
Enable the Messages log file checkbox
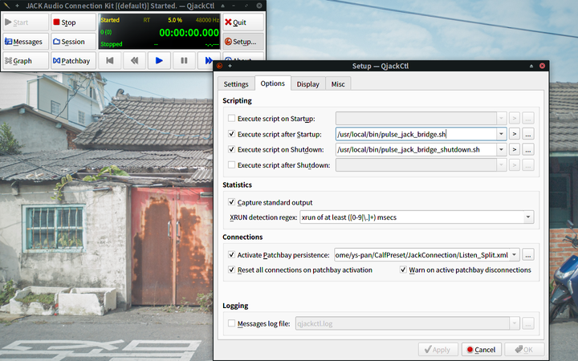click(231, 323)
